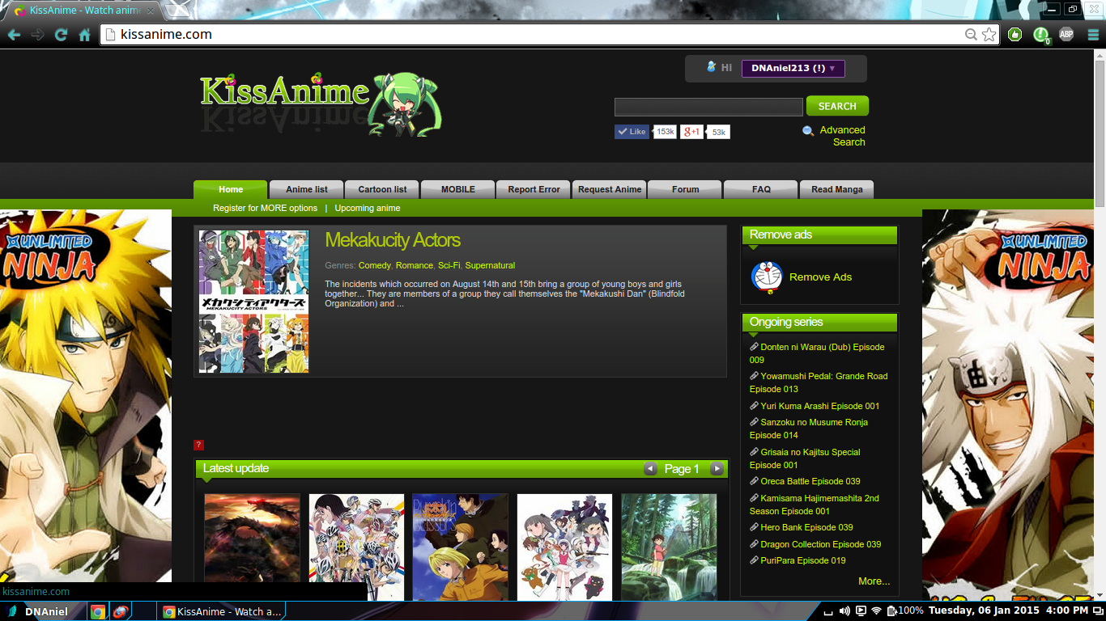Open the Report Error tab
Viewport: 1106px width, 621px height.
click(x=534, y=189)
